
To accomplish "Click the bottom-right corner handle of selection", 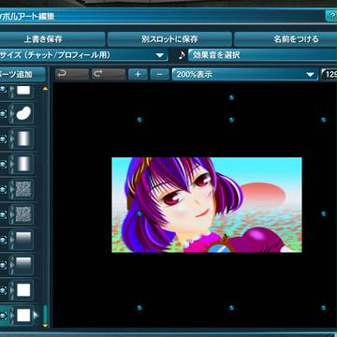I will click(x=324, y=308).
